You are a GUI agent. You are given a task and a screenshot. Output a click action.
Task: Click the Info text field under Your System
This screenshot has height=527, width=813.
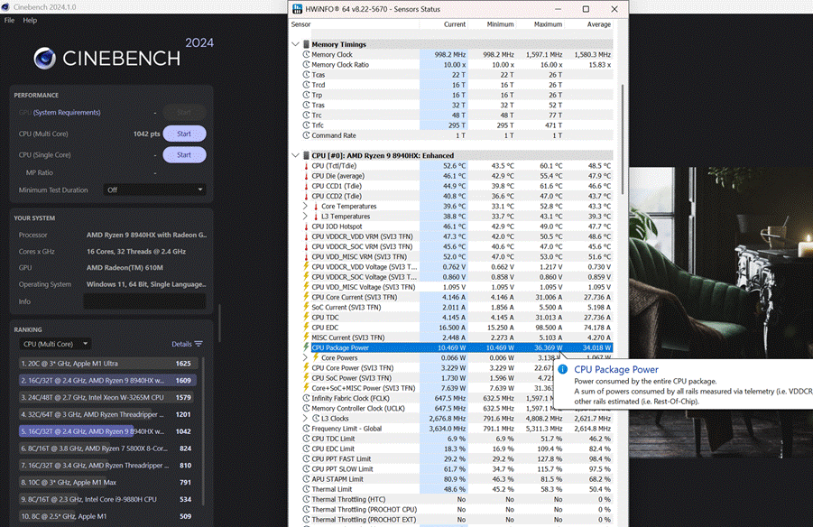point(144,301)
